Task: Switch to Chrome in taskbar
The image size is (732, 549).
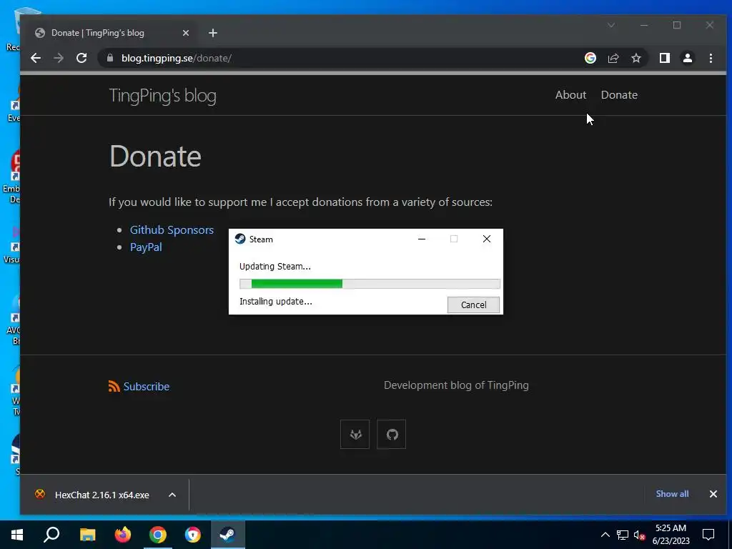Action: point(158,535)
